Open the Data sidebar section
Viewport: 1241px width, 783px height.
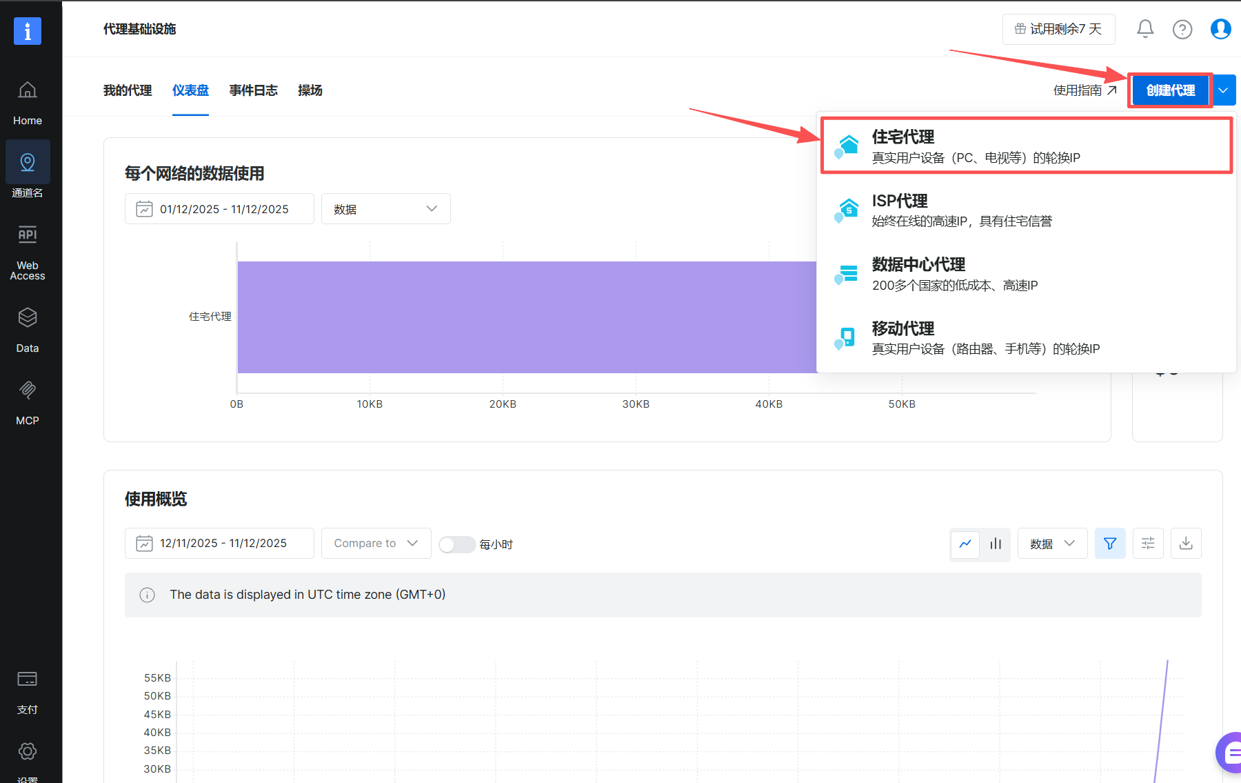28,329
